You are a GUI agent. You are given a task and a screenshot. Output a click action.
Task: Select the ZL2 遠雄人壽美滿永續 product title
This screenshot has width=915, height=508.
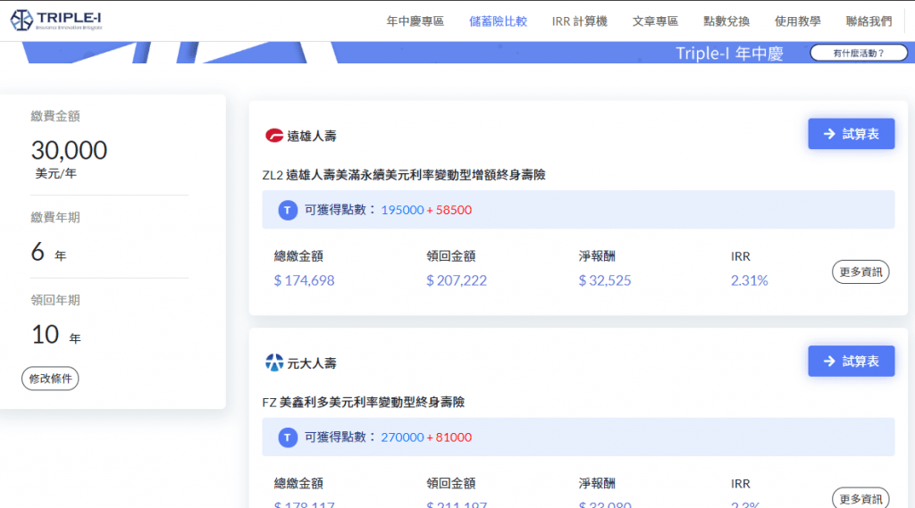pos(404,175)
